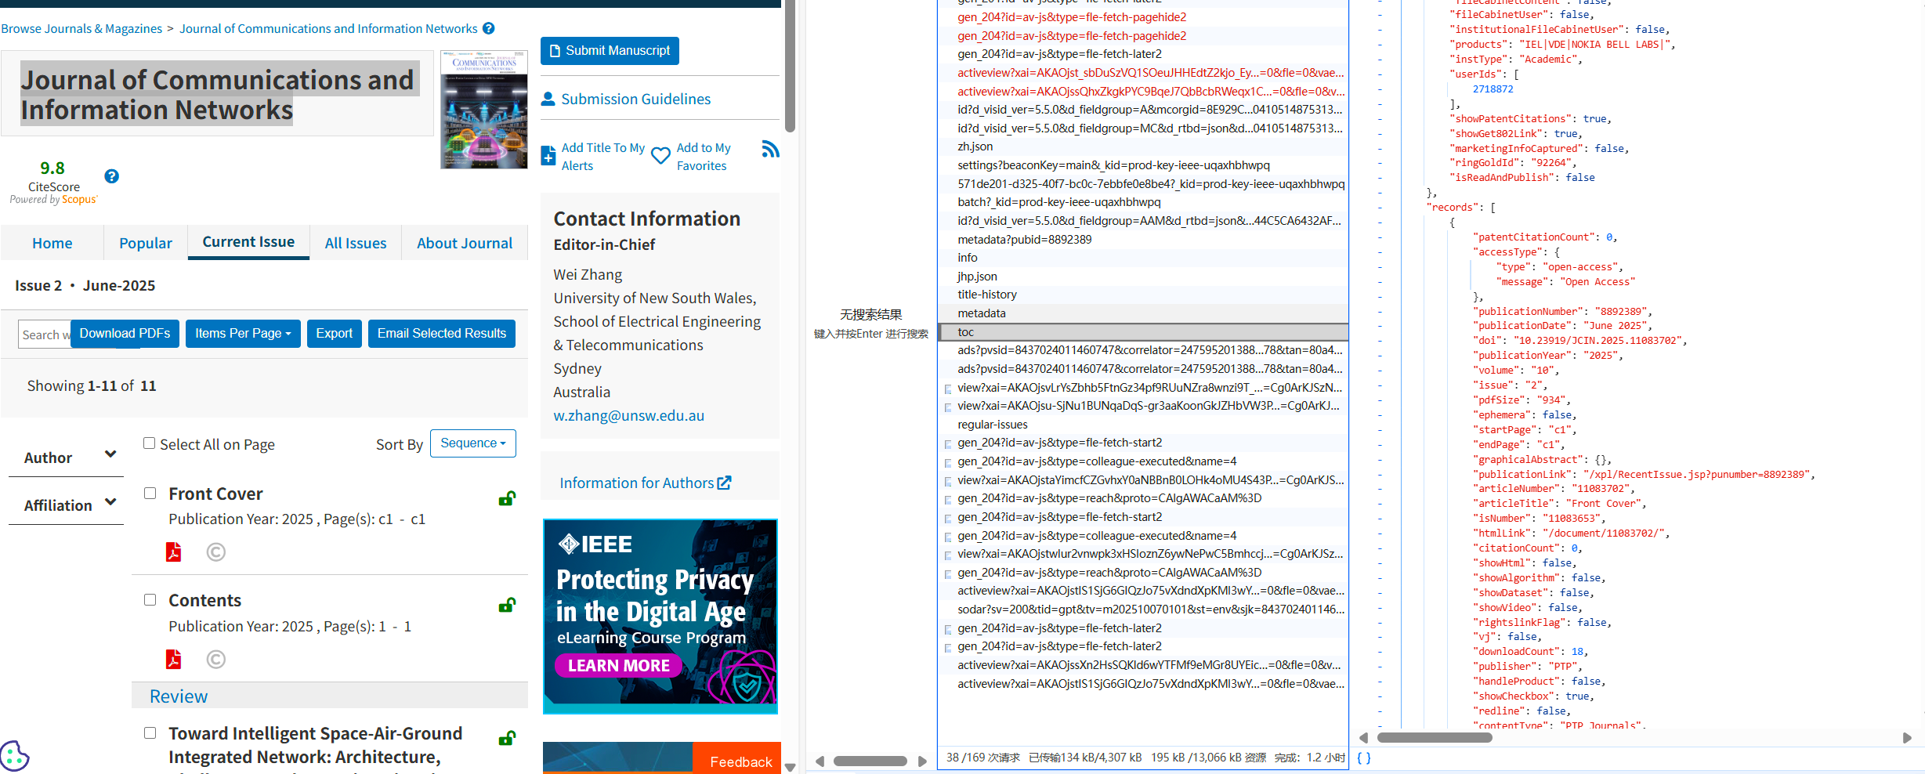The width and height of the screenshot is (1925, 774).
Task: Click the help icon beside the journal breadcrumb
Action: point(488,28)
